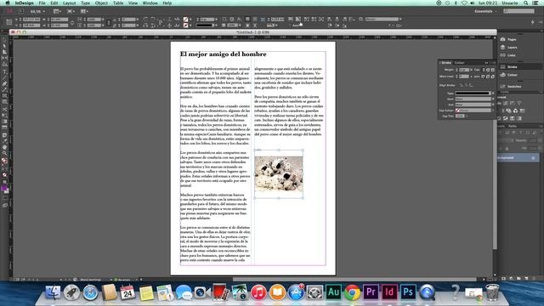Open Google Chrome from the Dock
Image resolution: width=544 pixels, height=306 pixels.
(x=352, y=292)
